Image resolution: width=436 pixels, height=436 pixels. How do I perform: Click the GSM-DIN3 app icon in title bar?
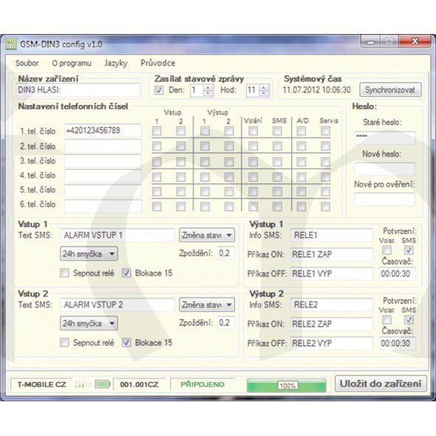[11, 44]
